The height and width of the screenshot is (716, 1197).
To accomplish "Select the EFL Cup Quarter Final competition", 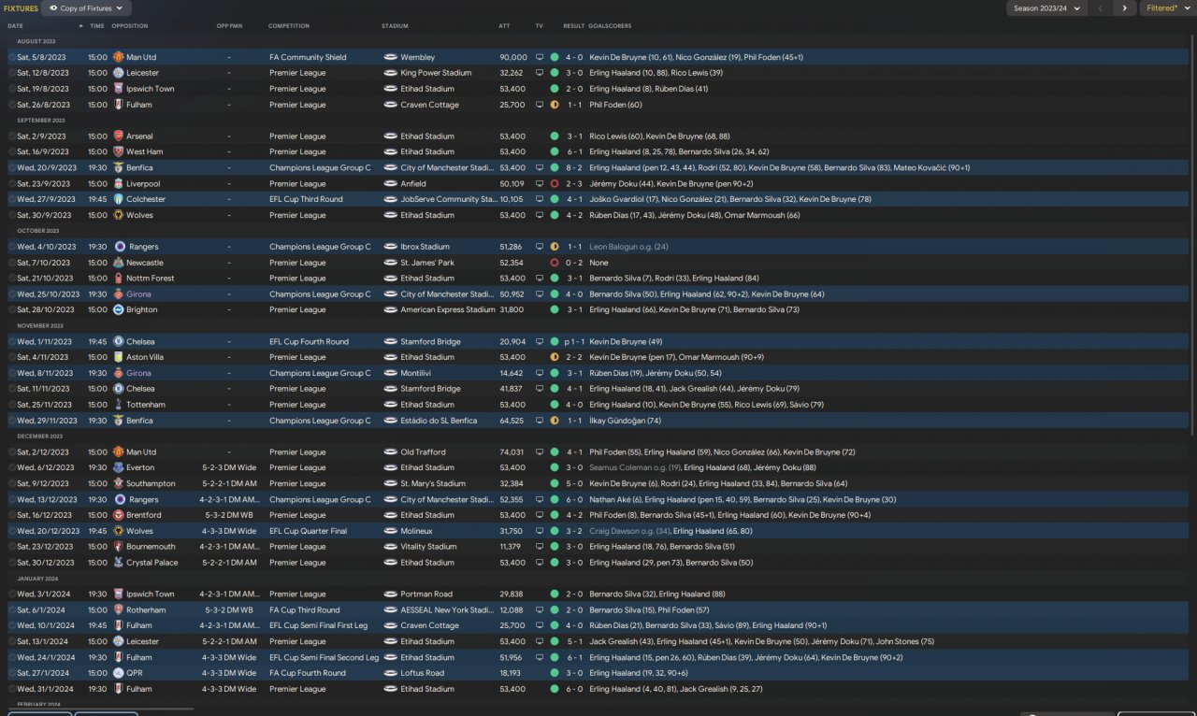I will (308, 531).
